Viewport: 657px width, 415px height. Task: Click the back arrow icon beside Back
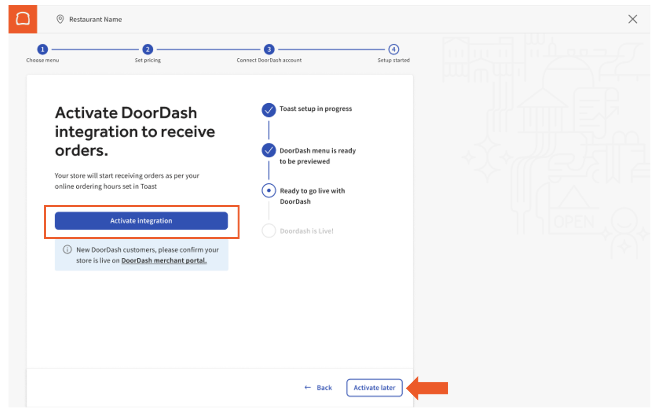coord(307,388)
